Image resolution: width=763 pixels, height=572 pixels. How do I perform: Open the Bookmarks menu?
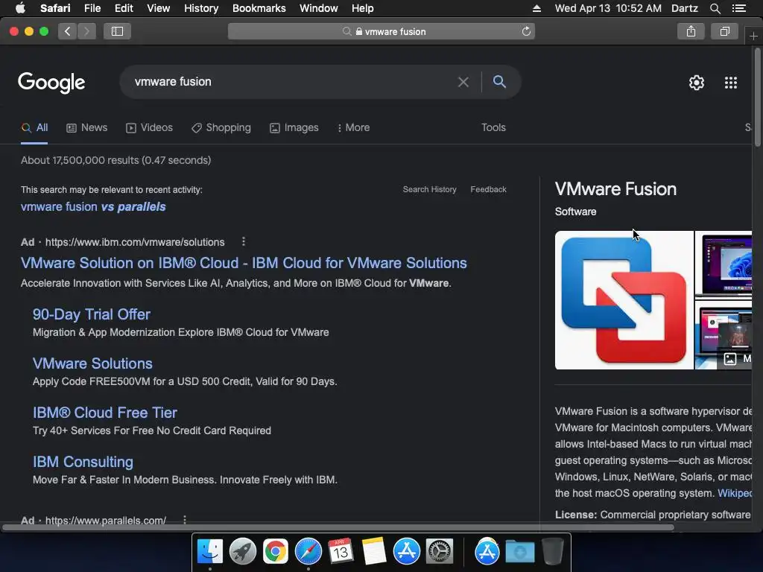[x=259, y=8]
